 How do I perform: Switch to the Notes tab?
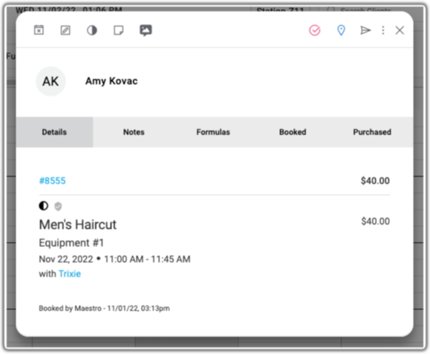(134, 132)
